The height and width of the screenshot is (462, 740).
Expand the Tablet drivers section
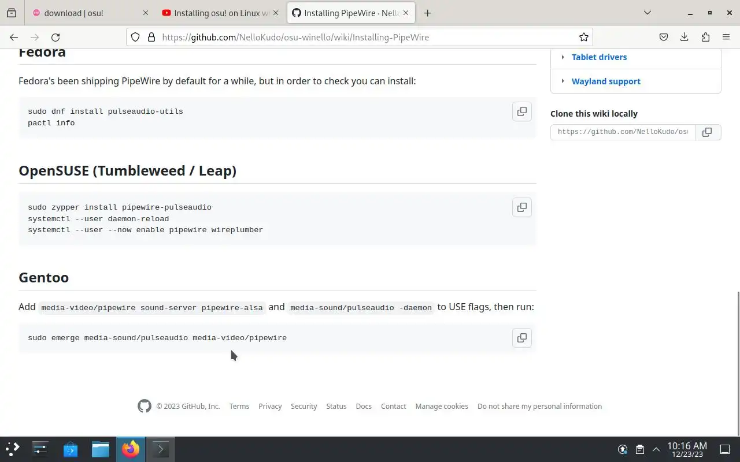click(x=563, y=57)
